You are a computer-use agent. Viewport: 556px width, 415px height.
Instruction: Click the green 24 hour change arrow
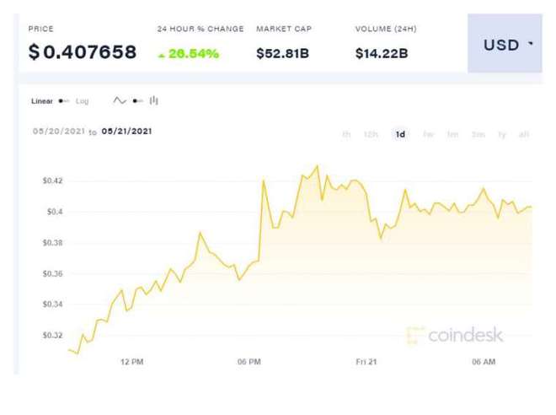tap(161, 55)
